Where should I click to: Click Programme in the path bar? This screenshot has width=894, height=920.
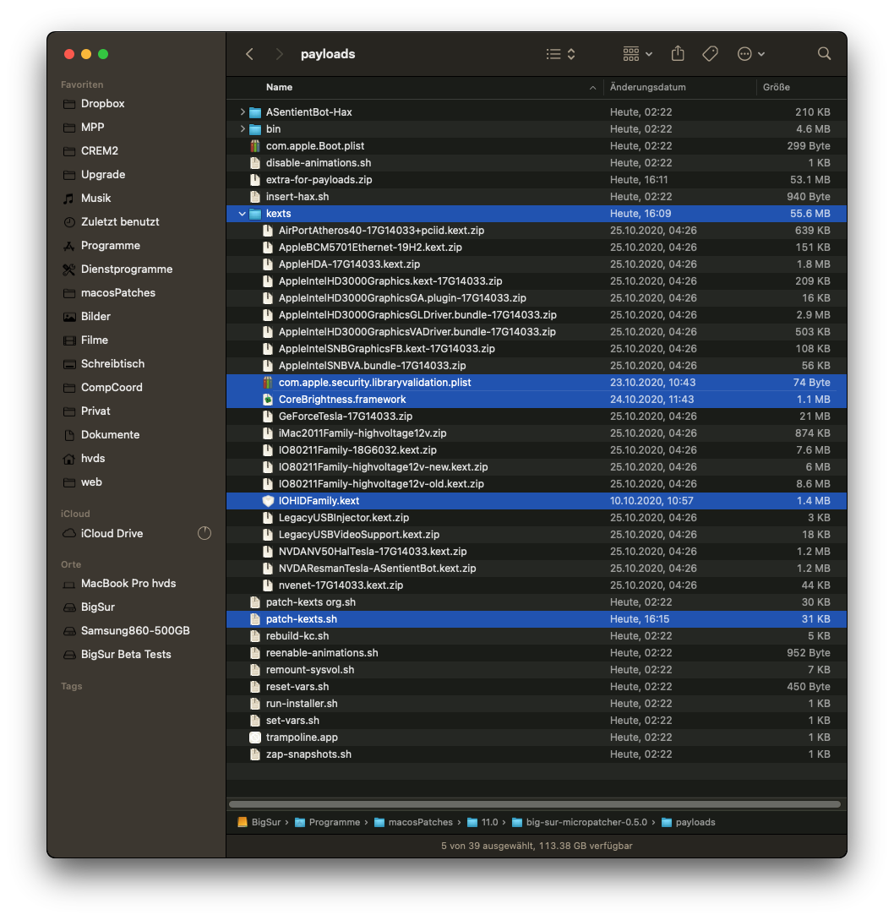pos(328,822)
